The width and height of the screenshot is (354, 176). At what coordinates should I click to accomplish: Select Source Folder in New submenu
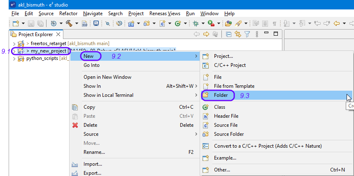click(276, 134)
